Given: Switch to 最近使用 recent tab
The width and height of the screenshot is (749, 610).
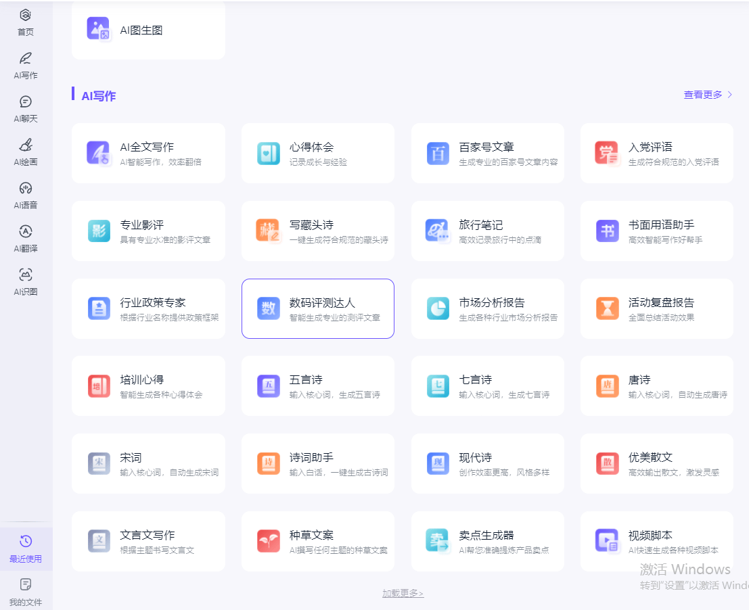Looking at the screenshot, I should click(x=26, y=548).
